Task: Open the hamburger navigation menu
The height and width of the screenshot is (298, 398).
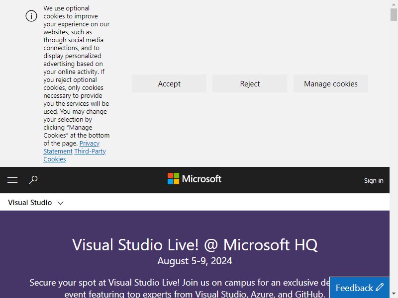Action: pyautogui.click(x=12, y=180)
